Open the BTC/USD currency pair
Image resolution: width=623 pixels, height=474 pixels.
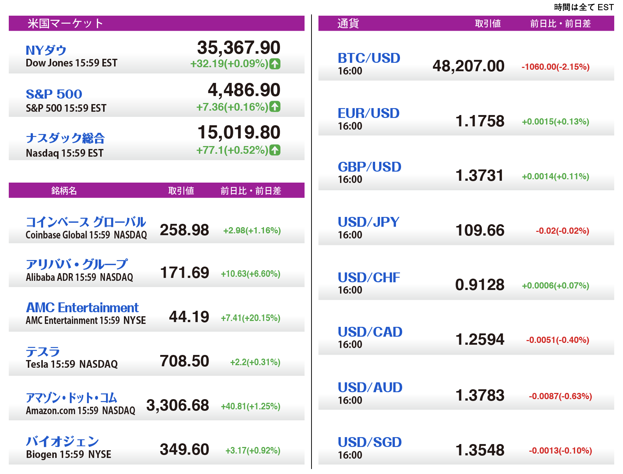369,58
